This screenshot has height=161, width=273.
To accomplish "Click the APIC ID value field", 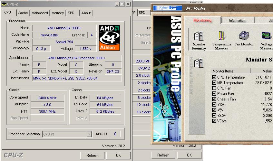I will [x=115, y=134].
